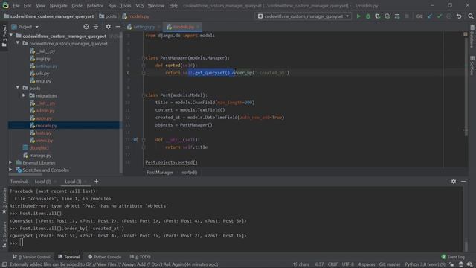Open the File menu

tap(16, 6)
